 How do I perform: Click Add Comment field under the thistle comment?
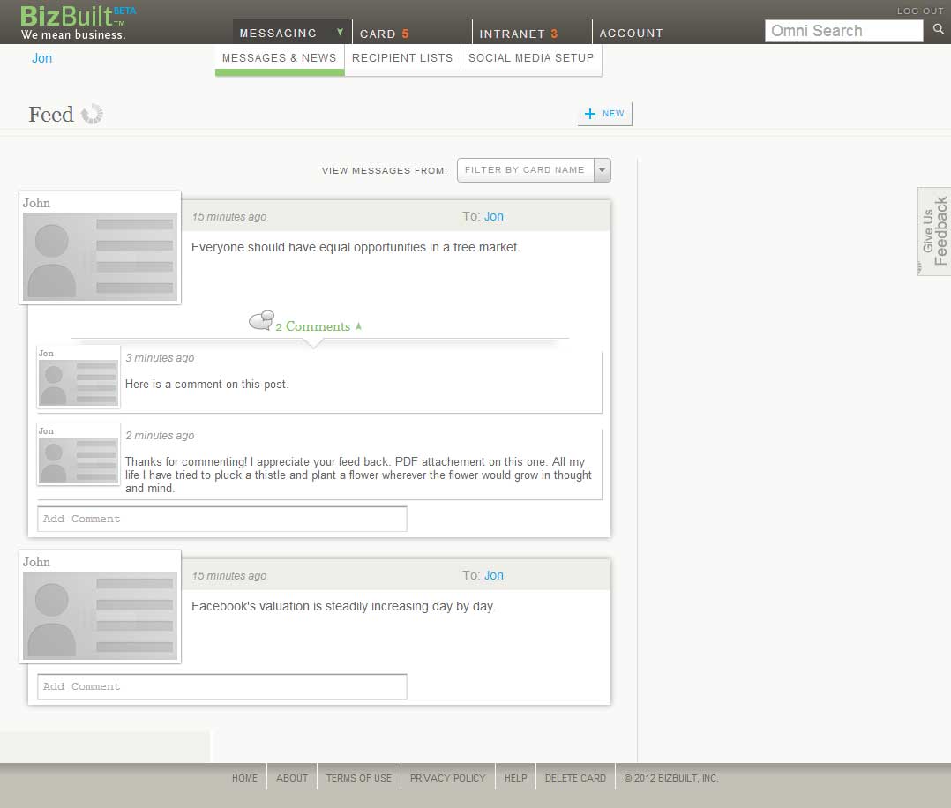(x=222, y=520)
